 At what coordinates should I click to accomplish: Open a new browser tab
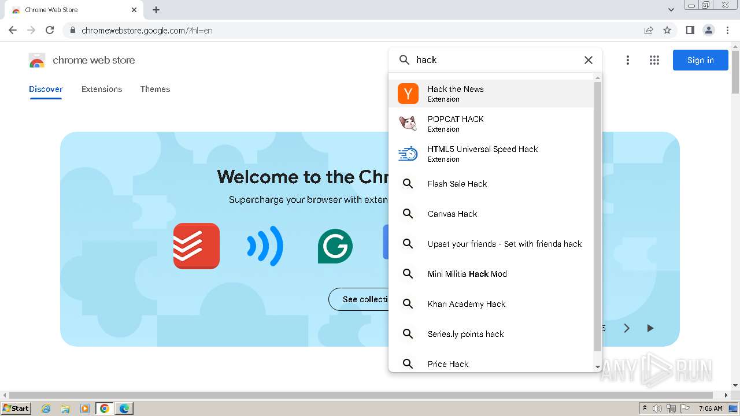(156, 10)
